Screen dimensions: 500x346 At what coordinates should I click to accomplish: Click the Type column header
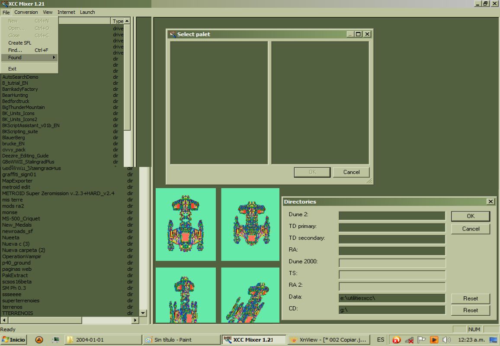pyautogui.click(x=118, y=21)
